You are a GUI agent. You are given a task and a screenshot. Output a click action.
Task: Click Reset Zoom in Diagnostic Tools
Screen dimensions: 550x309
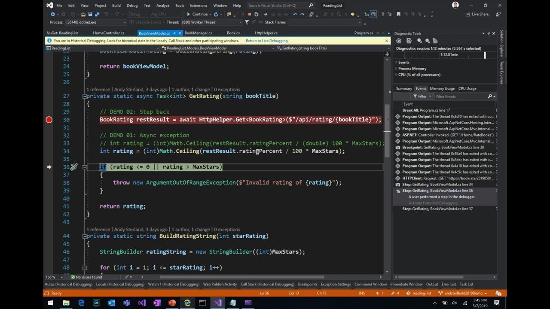pyautogui.click(x=436, y=41)
